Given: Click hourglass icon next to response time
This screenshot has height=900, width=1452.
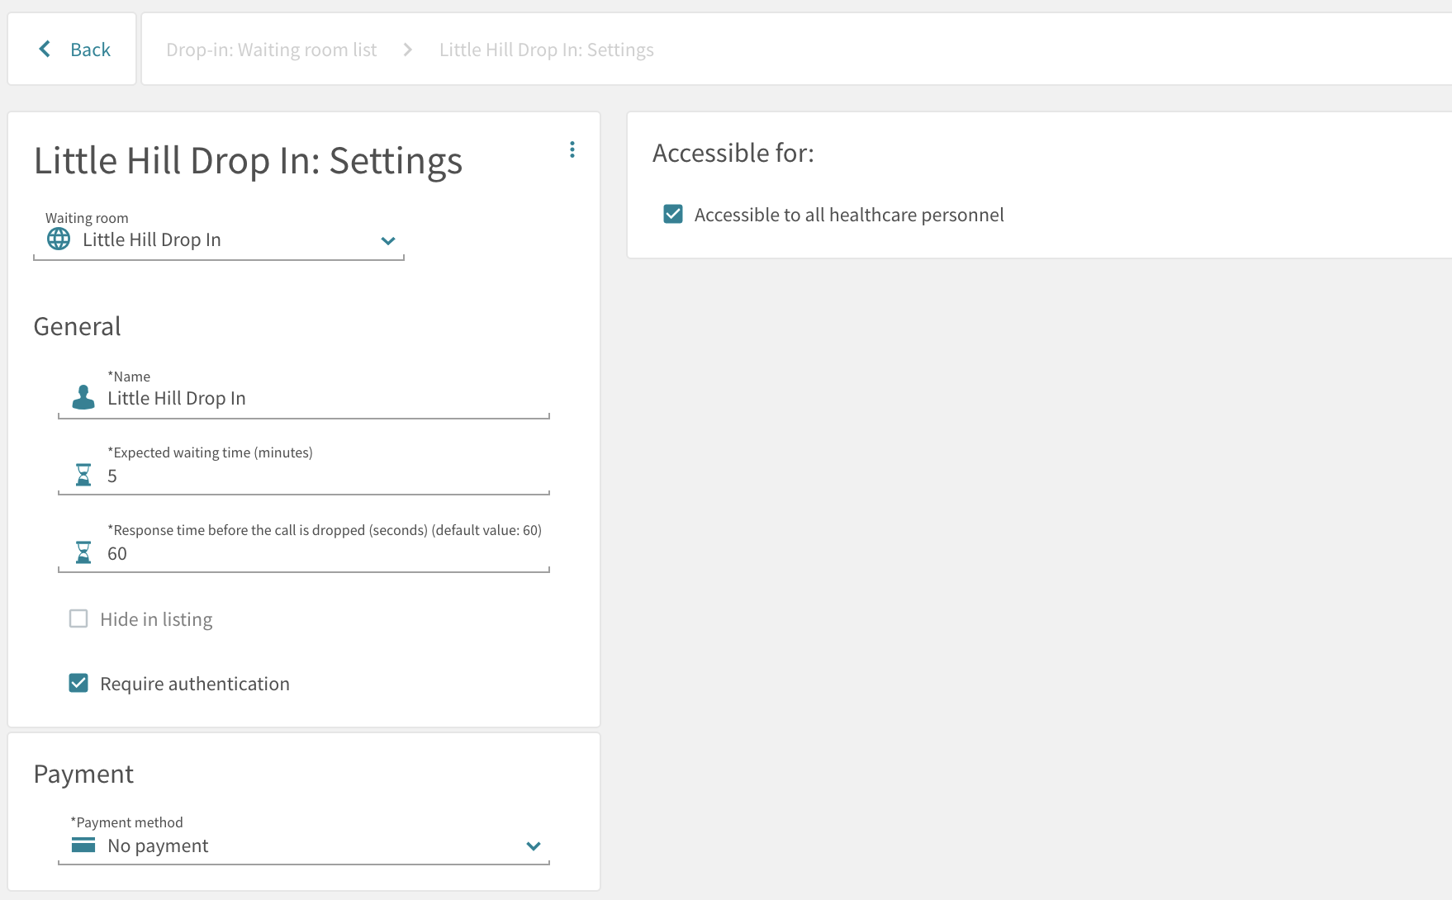Looking at the screenshot, I should click(x=83, y=552).
